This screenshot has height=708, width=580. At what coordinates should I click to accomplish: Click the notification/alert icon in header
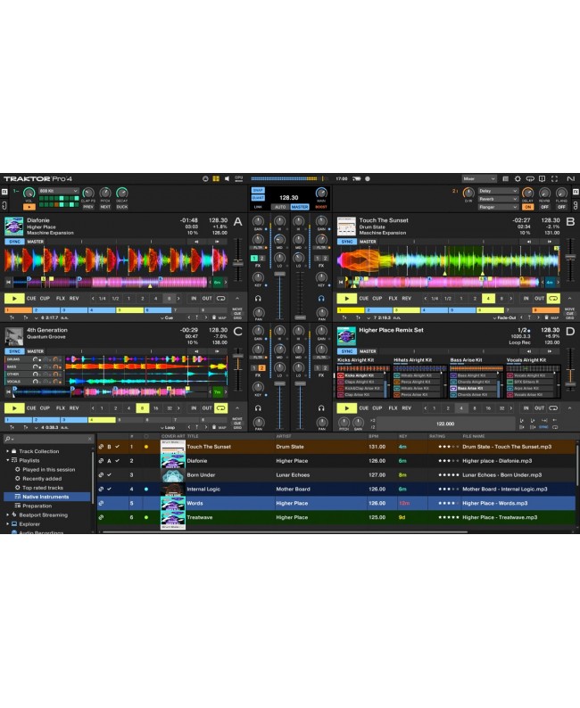click(x=542, y=179)
